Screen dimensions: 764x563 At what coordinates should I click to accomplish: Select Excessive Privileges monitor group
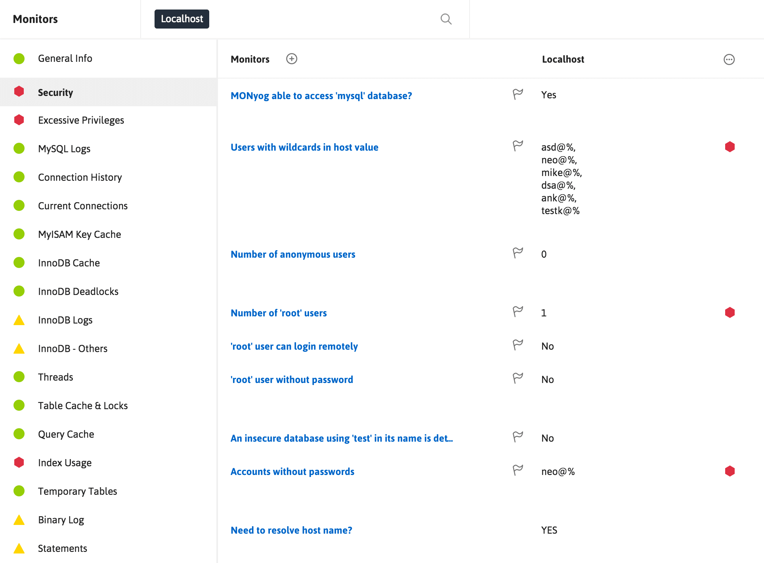click(81, 120)
